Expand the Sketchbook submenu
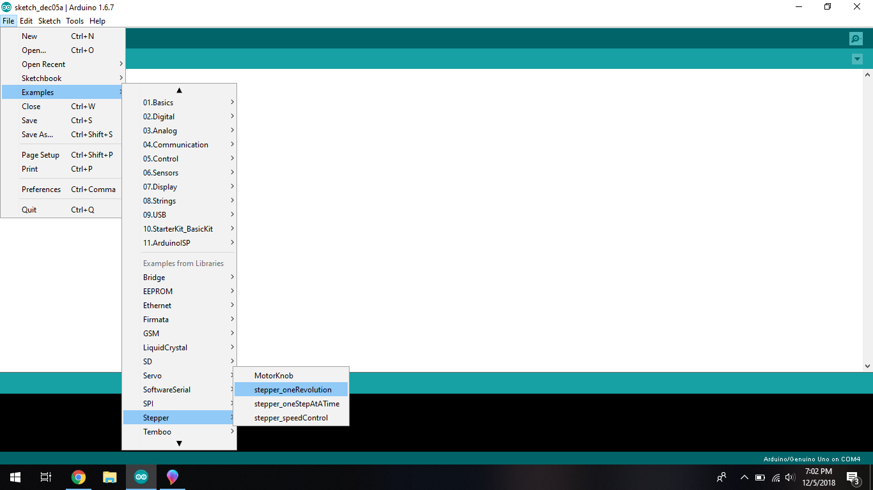The height and width of the screenshot is (490, 873). point(63,78)
